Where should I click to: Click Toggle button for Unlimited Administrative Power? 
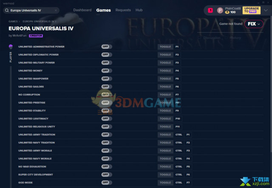point(165,47)
